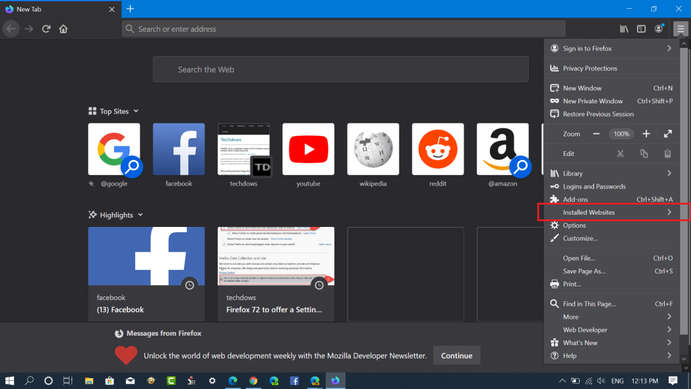Viewport: 691px width, 389px height.
Task: Open the notification center icon
Action: click(673, 381)
